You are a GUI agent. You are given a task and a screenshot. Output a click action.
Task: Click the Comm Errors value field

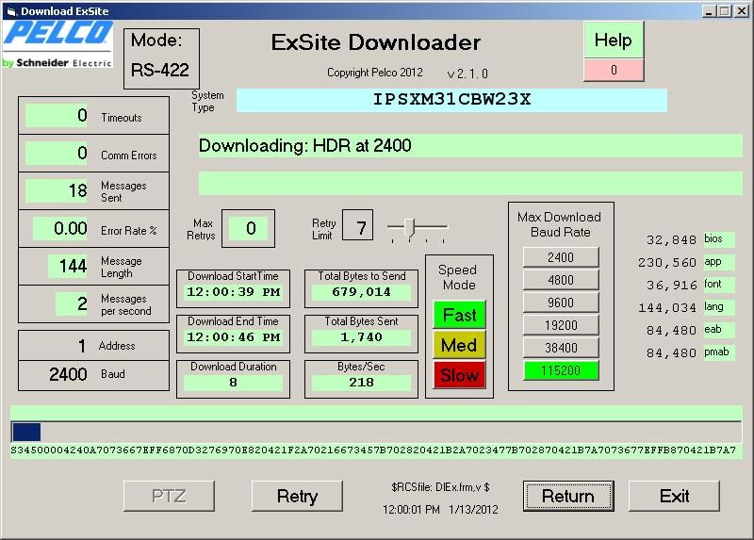coord(57,154)
